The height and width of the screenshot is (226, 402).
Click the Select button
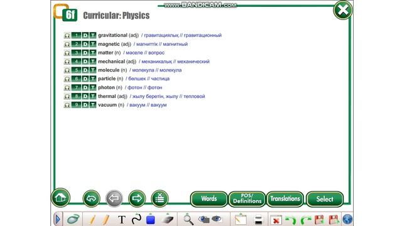325,199
